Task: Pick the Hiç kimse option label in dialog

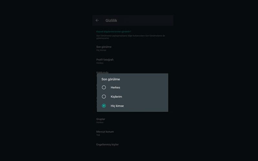Action: [x=117, y=106]
